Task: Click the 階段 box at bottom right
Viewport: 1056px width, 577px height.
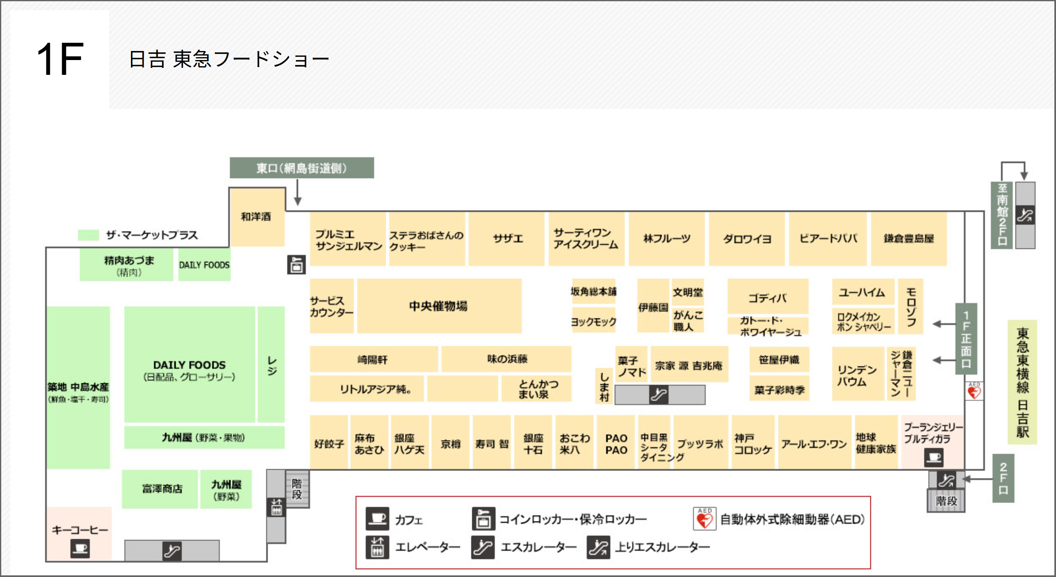Action: click(x=946, y=501)
